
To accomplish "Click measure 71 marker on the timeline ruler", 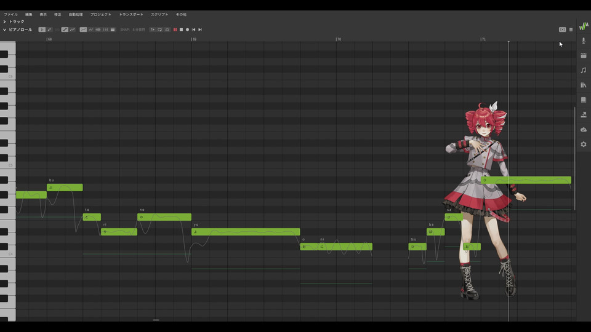I will [483, 39].
